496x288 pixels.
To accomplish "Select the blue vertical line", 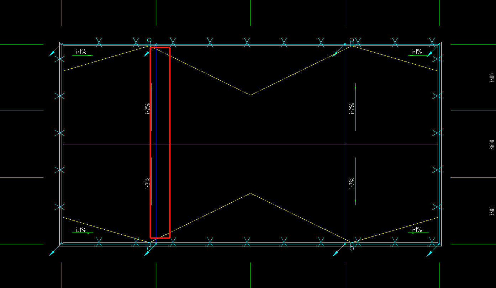I will [x=156, y=144].
